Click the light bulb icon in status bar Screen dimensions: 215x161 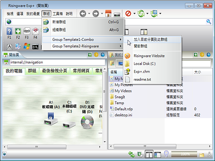click(166, 154)
